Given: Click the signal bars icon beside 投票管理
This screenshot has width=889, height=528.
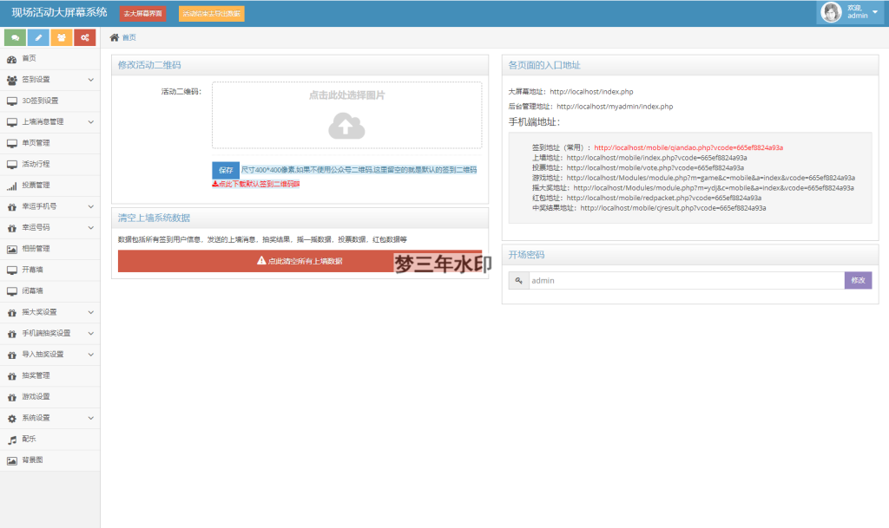Looking at the screenshot, I should (12, 186).
